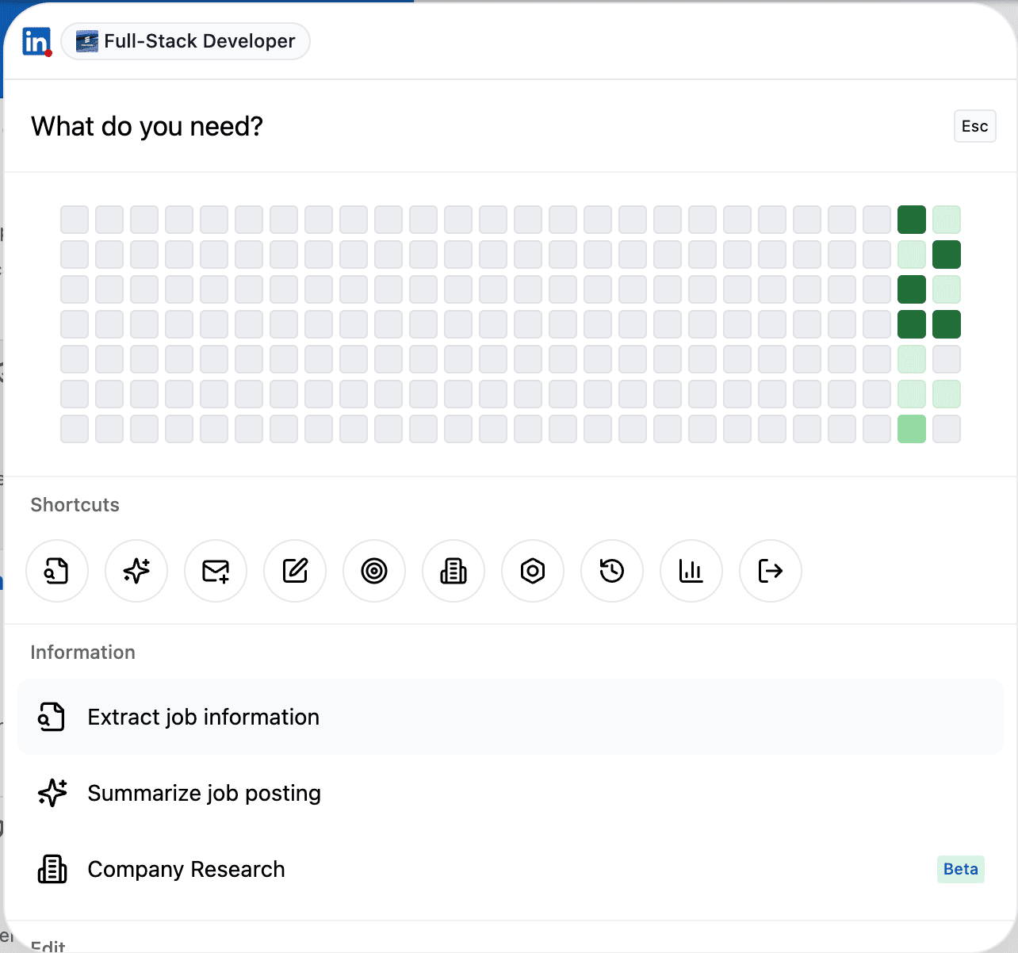Open the hexagon settings shortcut icon
The image size is (1018, 953).
click(x=533, y=571)
